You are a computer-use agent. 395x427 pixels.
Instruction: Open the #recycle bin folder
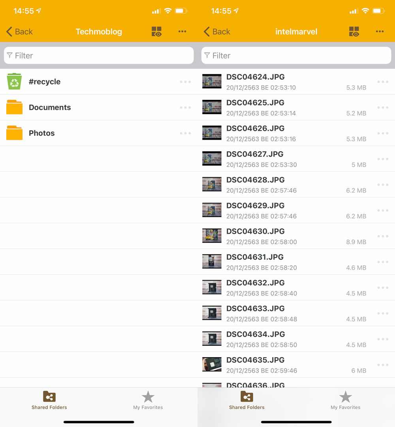[44, 82]
